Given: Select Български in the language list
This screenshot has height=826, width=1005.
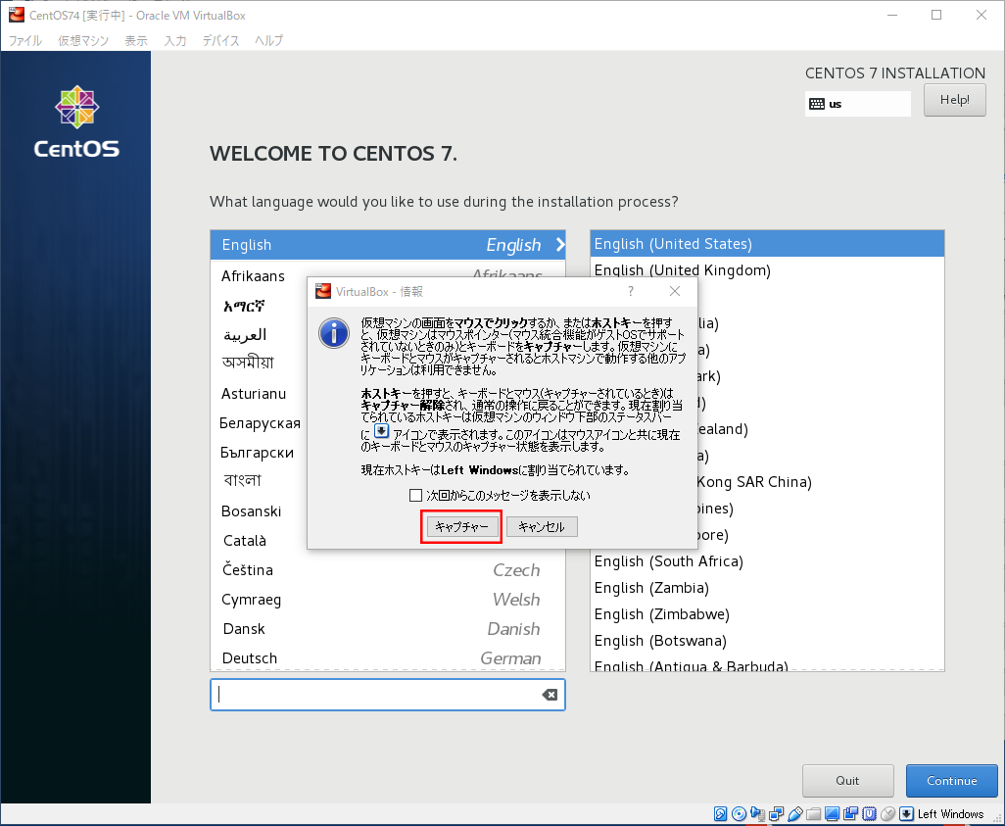Looking at the screenshot, I should [x=259, y=453].
